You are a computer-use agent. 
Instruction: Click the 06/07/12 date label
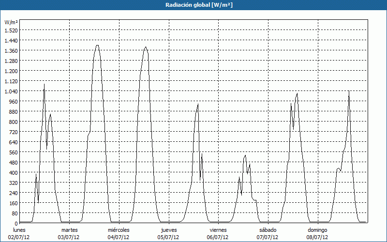click(218, 237)
